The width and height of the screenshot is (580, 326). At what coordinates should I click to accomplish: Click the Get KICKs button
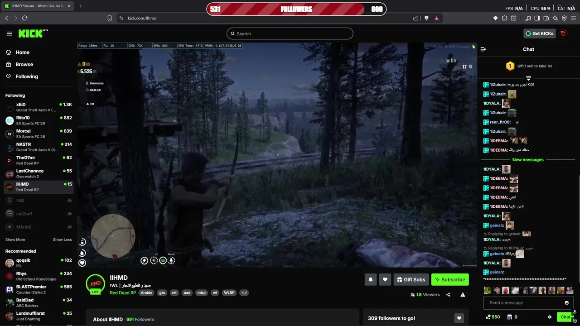(x=539, y=34)
